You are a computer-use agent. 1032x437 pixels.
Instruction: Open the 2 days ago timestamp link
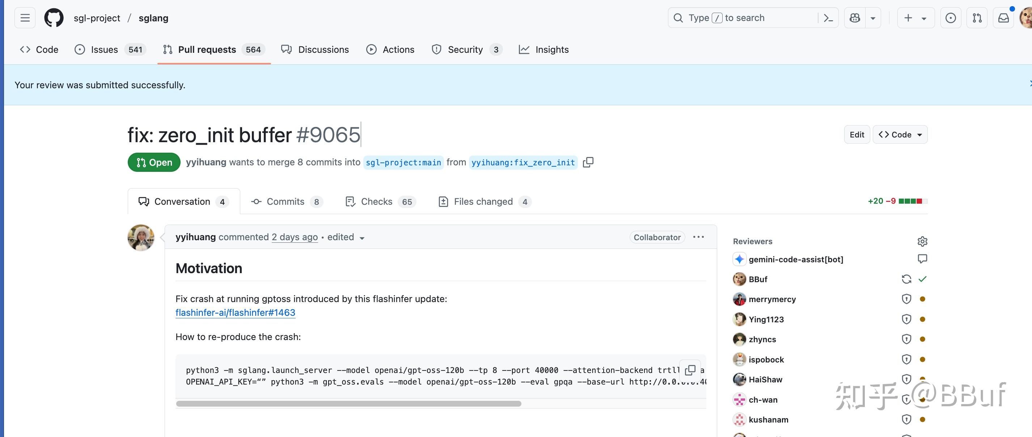(295, 237)
